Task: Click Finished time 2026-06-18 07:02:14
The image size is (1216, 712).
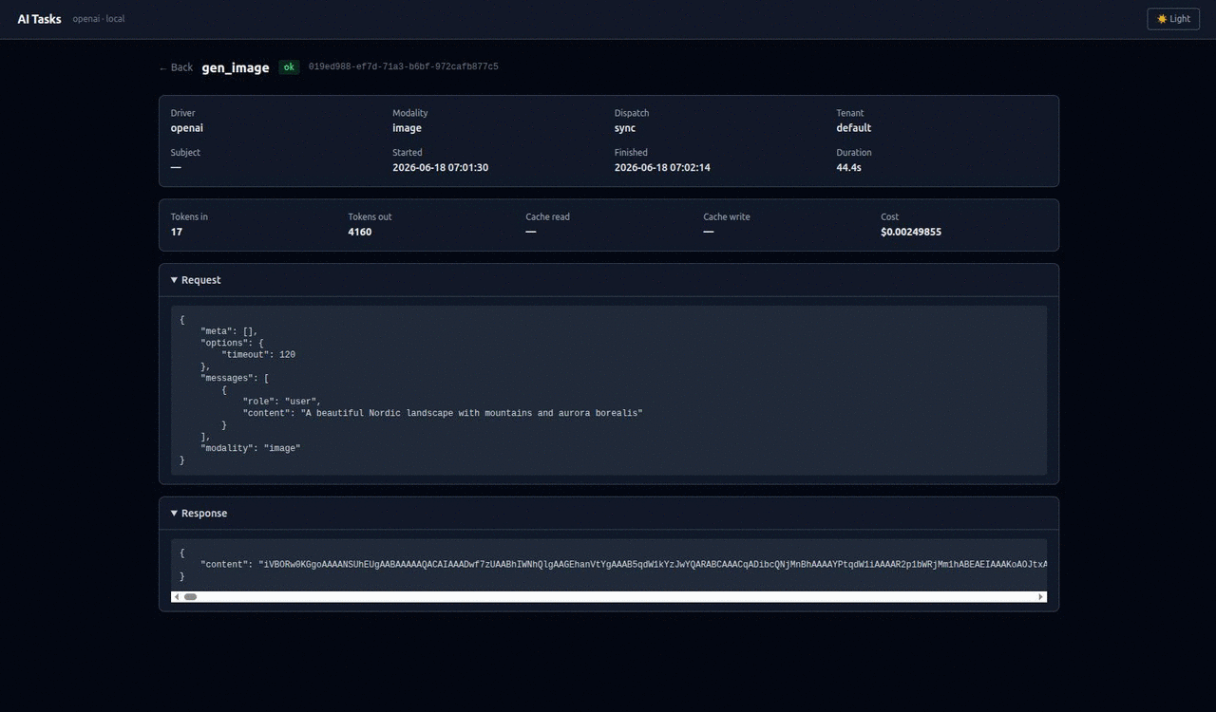Action: [x=662, y=168]
